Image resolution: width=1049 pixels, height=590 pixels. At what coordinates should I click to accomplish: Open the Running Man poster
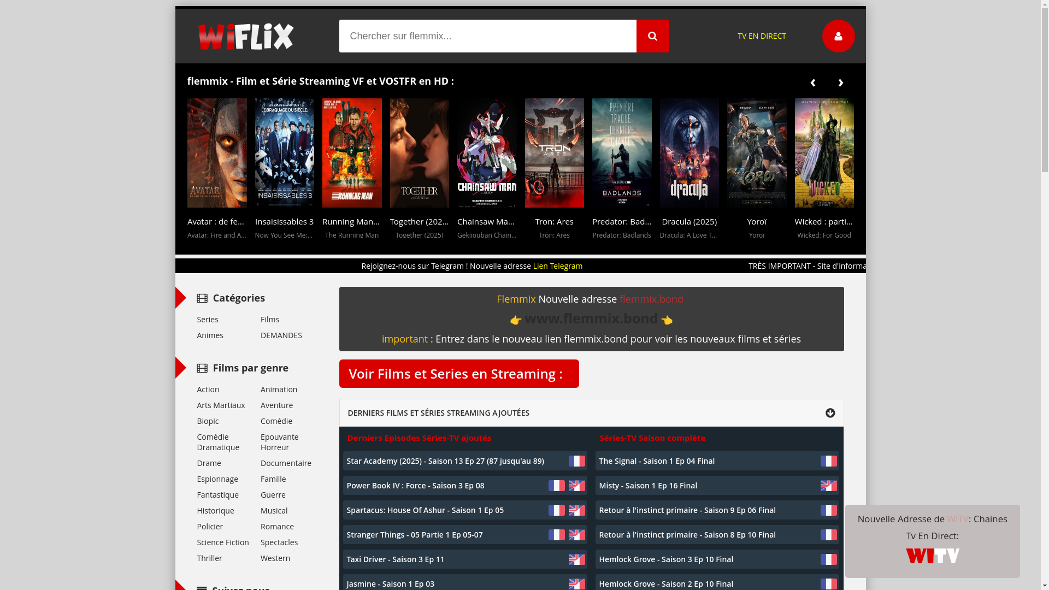click(352, 153)
